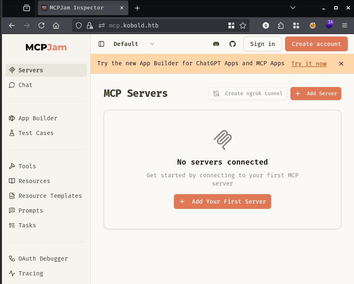354x284 pixels.
Task: Open Tracing in the sidebar
Action: (46, 273)
